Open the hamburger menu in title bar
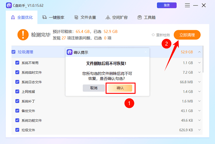 click(188, 5)
